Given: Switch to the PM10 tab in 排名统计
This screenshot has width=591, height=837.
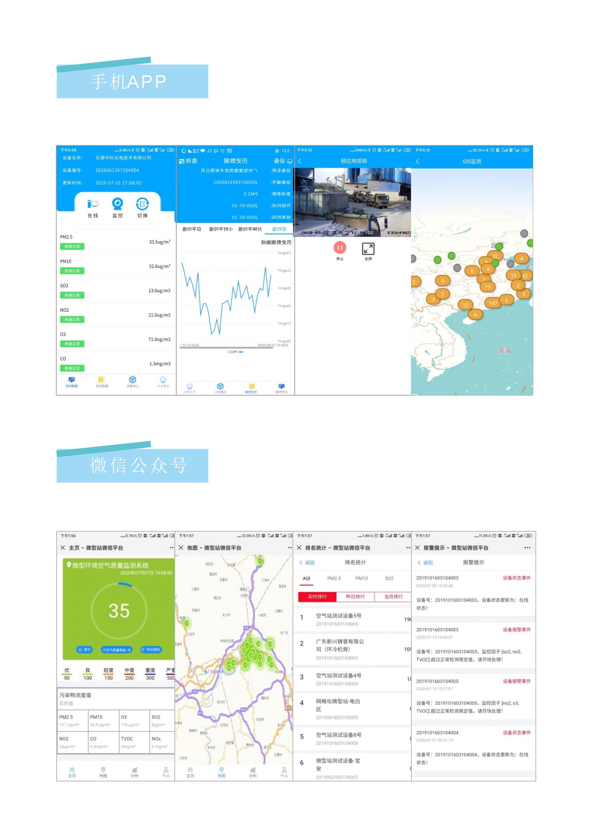Looking at the screenshot, I should (361, 578).
